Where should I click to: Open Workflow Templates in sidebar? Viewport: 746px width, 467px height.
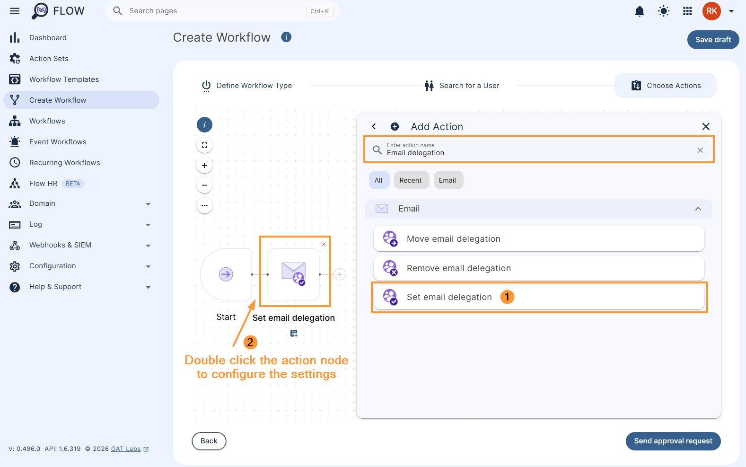[81, 79]
